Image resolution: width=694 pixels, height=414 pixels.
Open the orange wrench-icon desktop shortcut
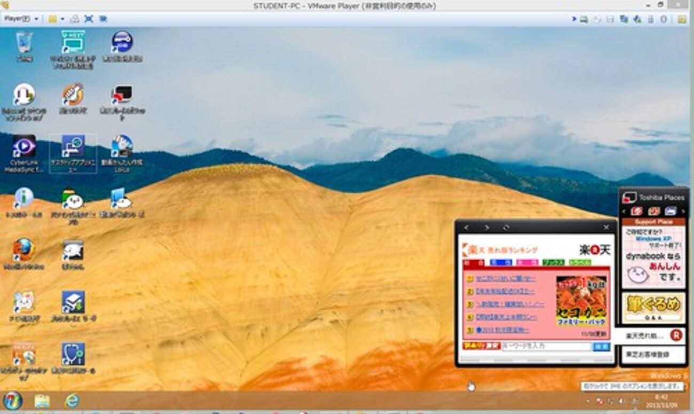[x=73, y=99]
